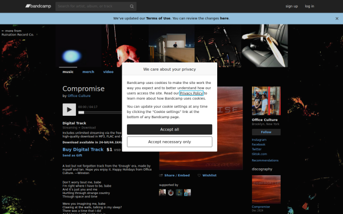The width and height of the screenshot is (343, 214).
Task: Click Accept all cookies button
Action: click(x=170, y=130)
